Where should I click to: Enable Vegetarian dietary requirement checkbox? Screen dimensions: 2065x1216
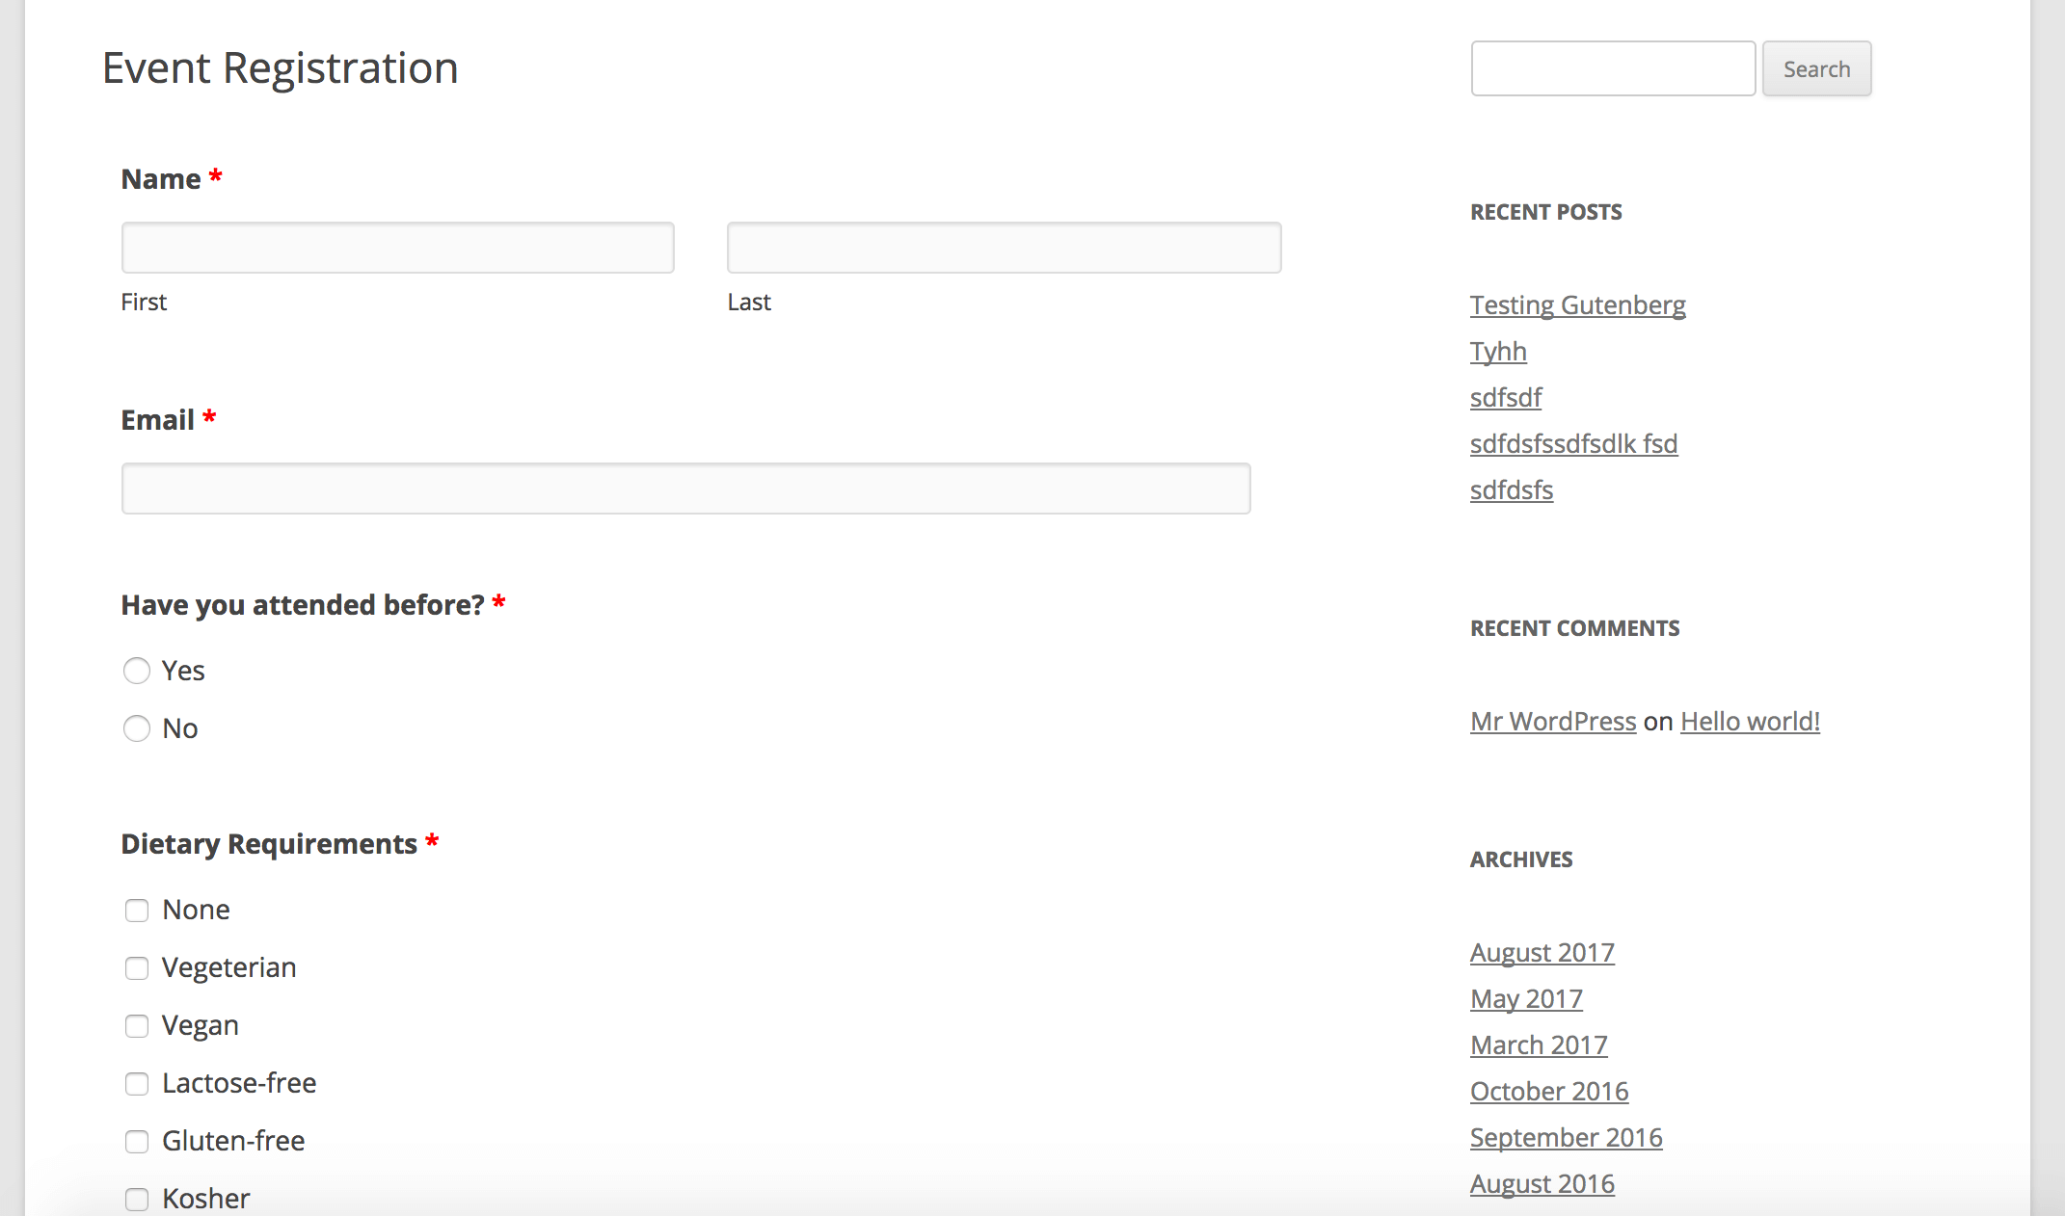click(x=136, y=965)
